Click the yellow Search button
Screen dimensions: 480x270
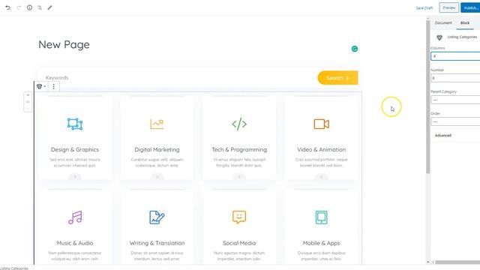(x=337, y=78)
